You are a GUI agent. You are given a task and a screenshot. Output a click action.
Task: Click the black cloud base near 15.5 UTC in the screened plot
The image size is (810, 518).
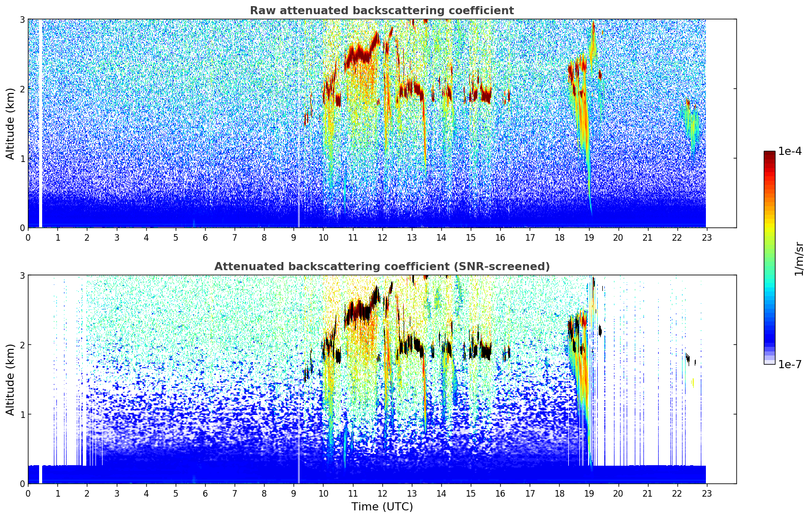click(486, 351)
